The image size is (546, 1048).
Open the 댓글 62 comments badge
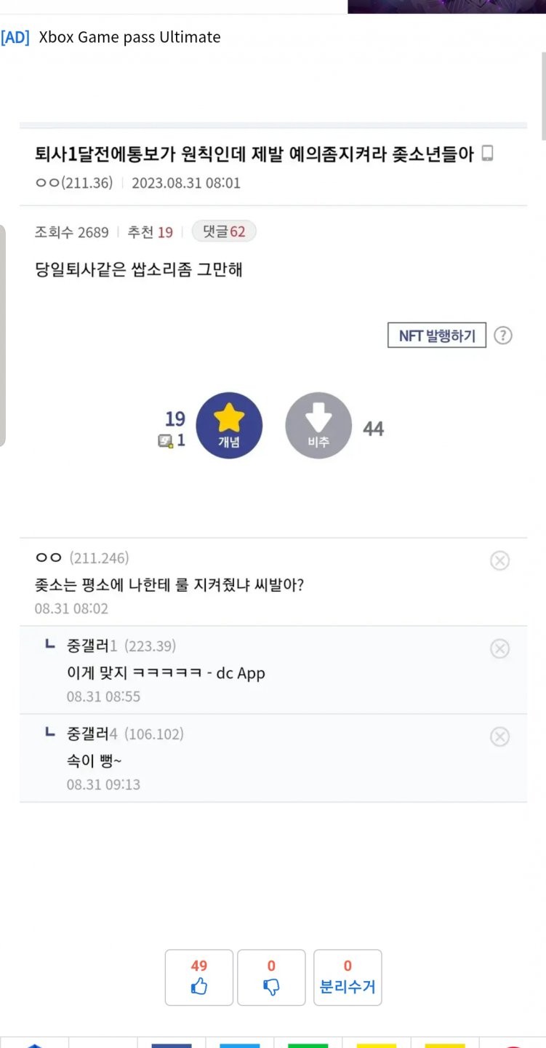[224, 232]
